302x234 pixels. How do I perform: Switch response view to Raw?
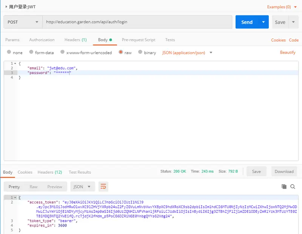pyautogui.click(x=34, y=186)
